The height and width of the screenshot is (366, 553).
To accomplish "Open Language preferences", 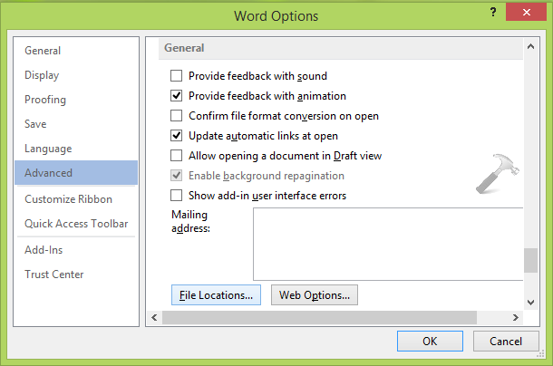I will point(76,149).
